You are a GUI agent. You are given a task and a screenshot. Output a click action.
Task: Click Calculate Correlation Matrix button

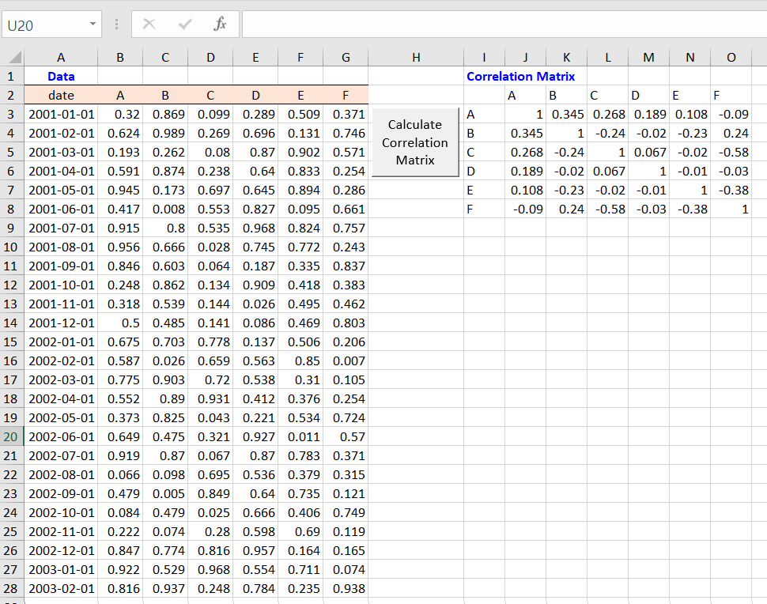(x=415, y=142)
